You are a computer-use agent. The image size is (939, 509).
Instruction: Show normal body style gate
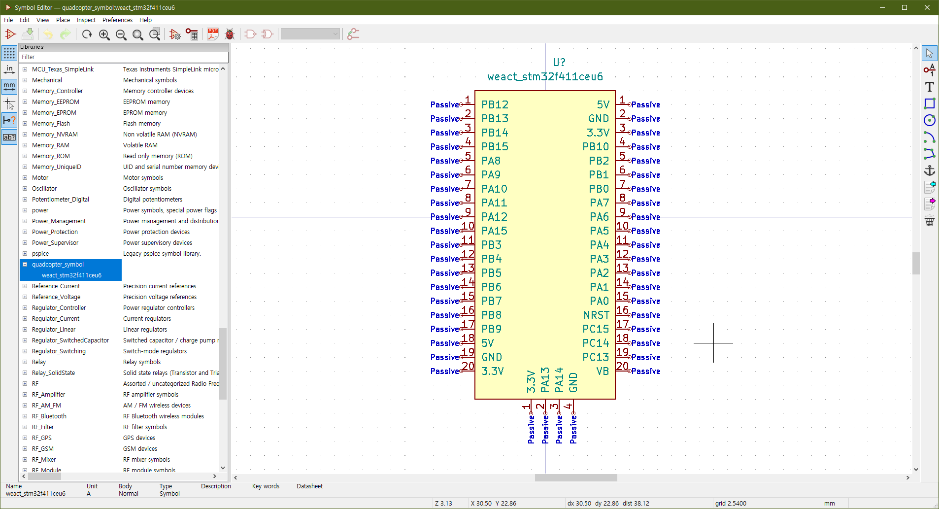click(250, 34)
